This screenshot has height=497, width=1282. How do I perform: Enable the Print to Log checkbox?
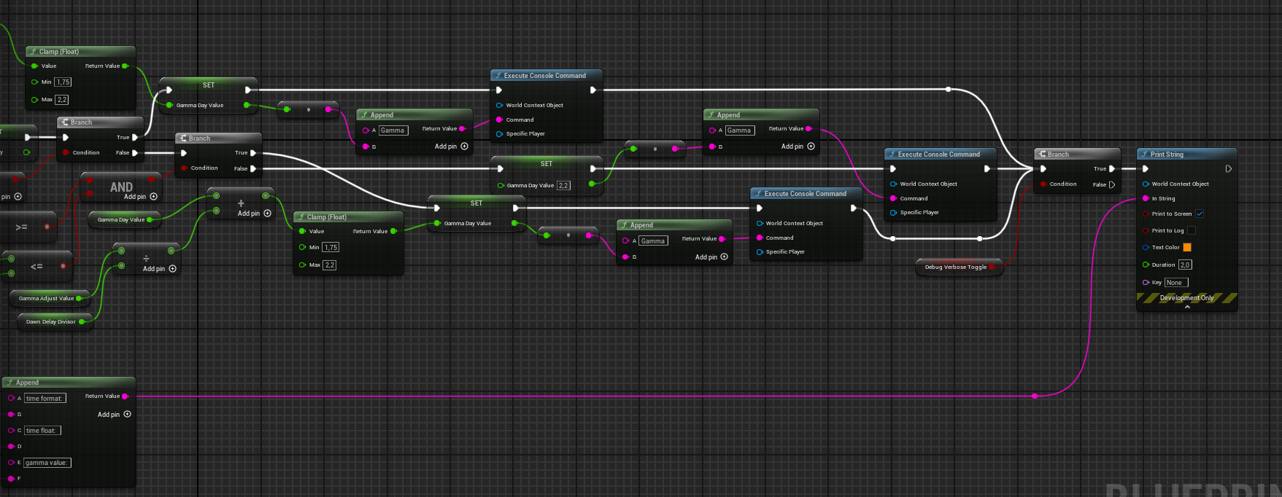click(x=1192, y=230)
